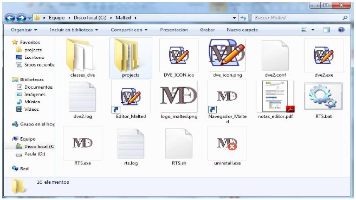Expand the Incluir en biblioteca dropdown

[x=74, y=30]
